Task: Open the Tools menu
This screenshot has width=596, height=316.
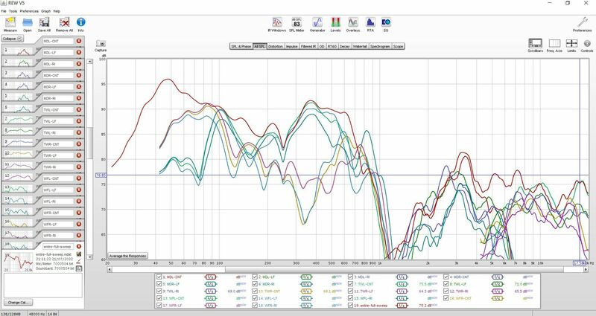Action: coord(13,11)
